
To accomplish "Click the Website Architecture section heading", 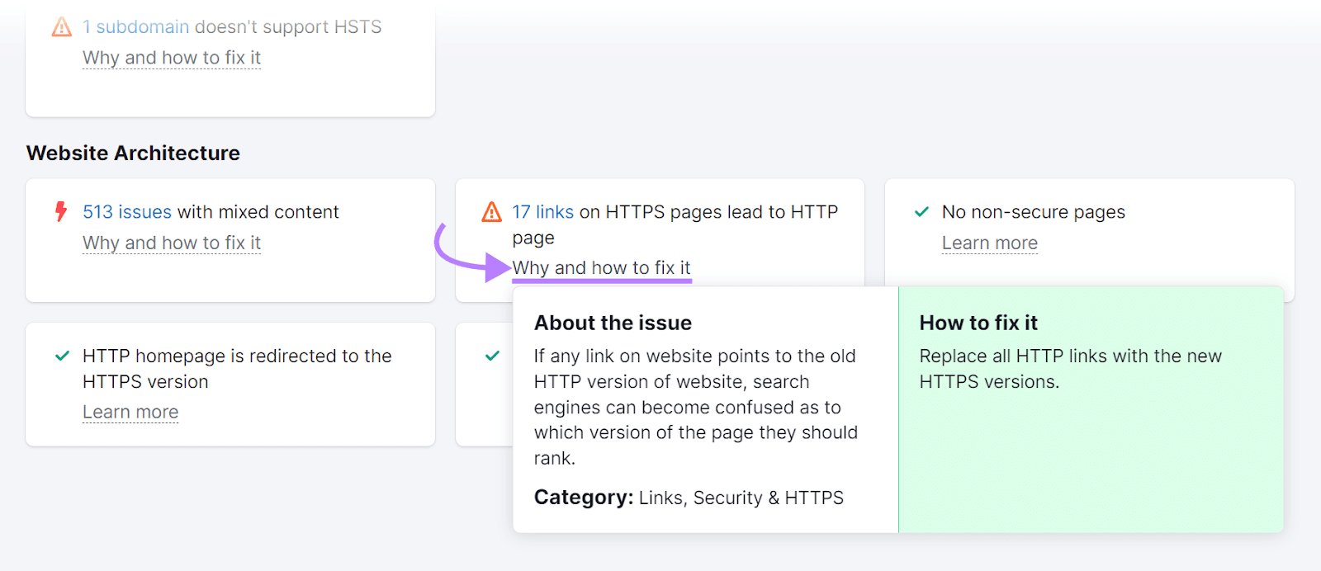I will pos(133,153).
